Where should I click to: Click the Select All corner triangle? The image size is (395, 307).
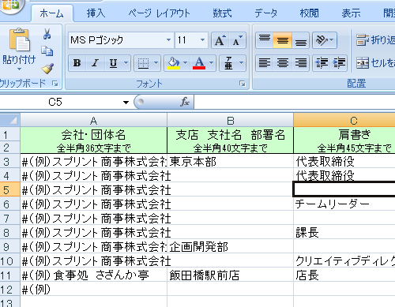(10, 120)
